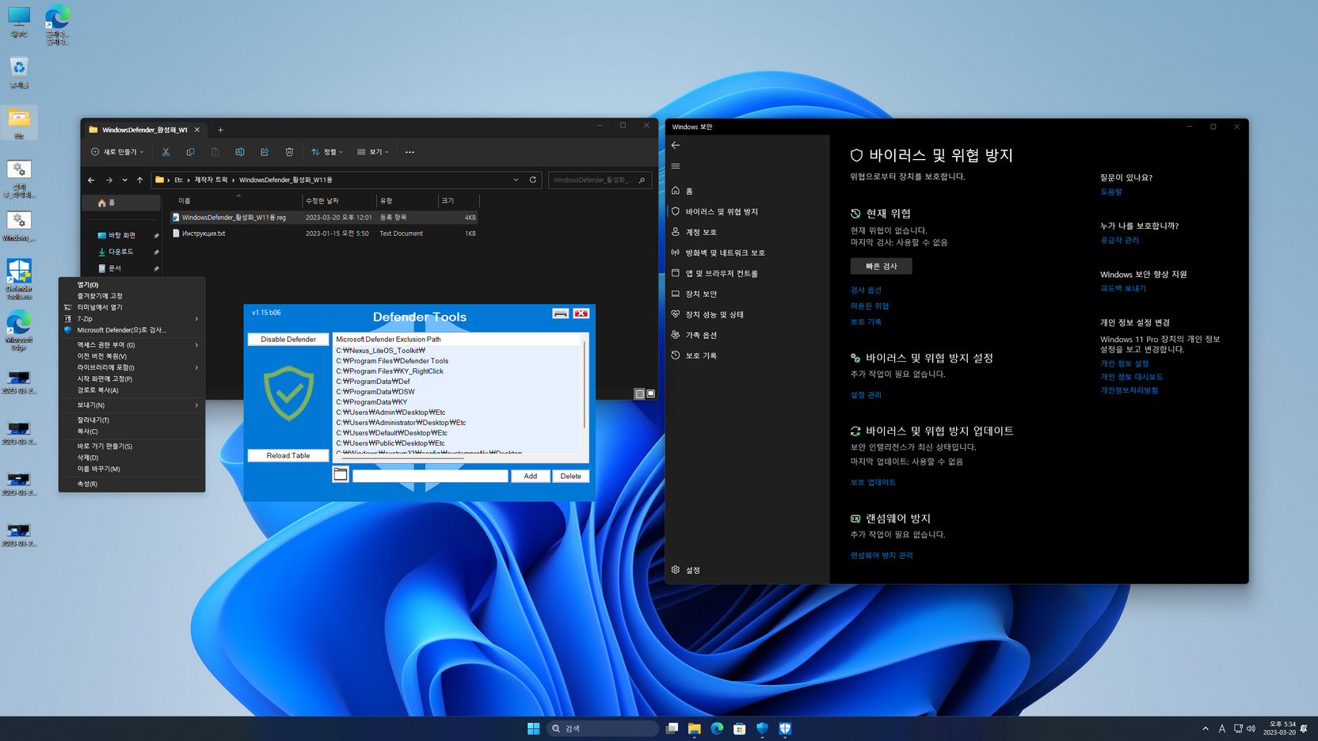
Task: Open recent locations chevron in Explorer
Action: (x=124, y=180)
